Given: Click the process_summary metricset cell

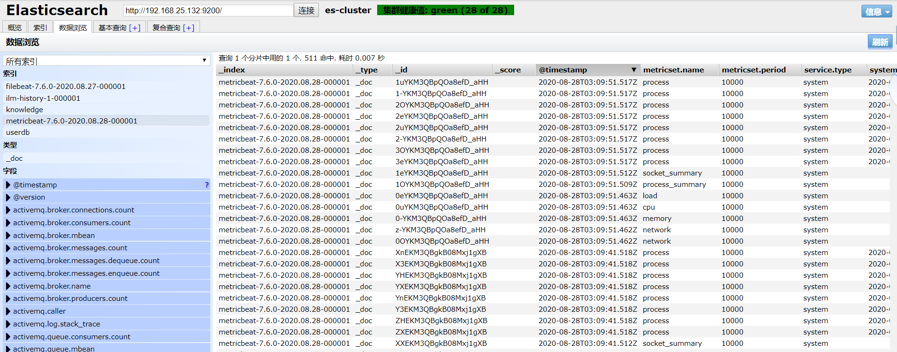Looking at the screenshot, I should pyautogui.click(x=674, y=185).
